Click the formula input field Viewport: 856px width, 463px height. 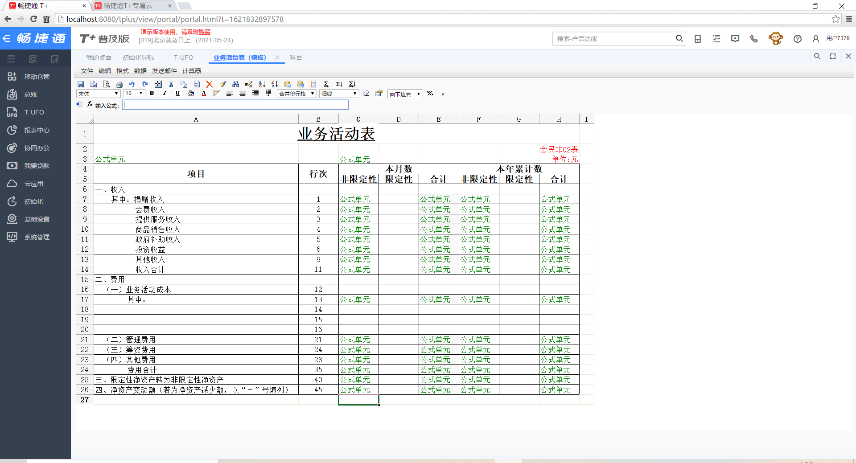tap(235, 105)
